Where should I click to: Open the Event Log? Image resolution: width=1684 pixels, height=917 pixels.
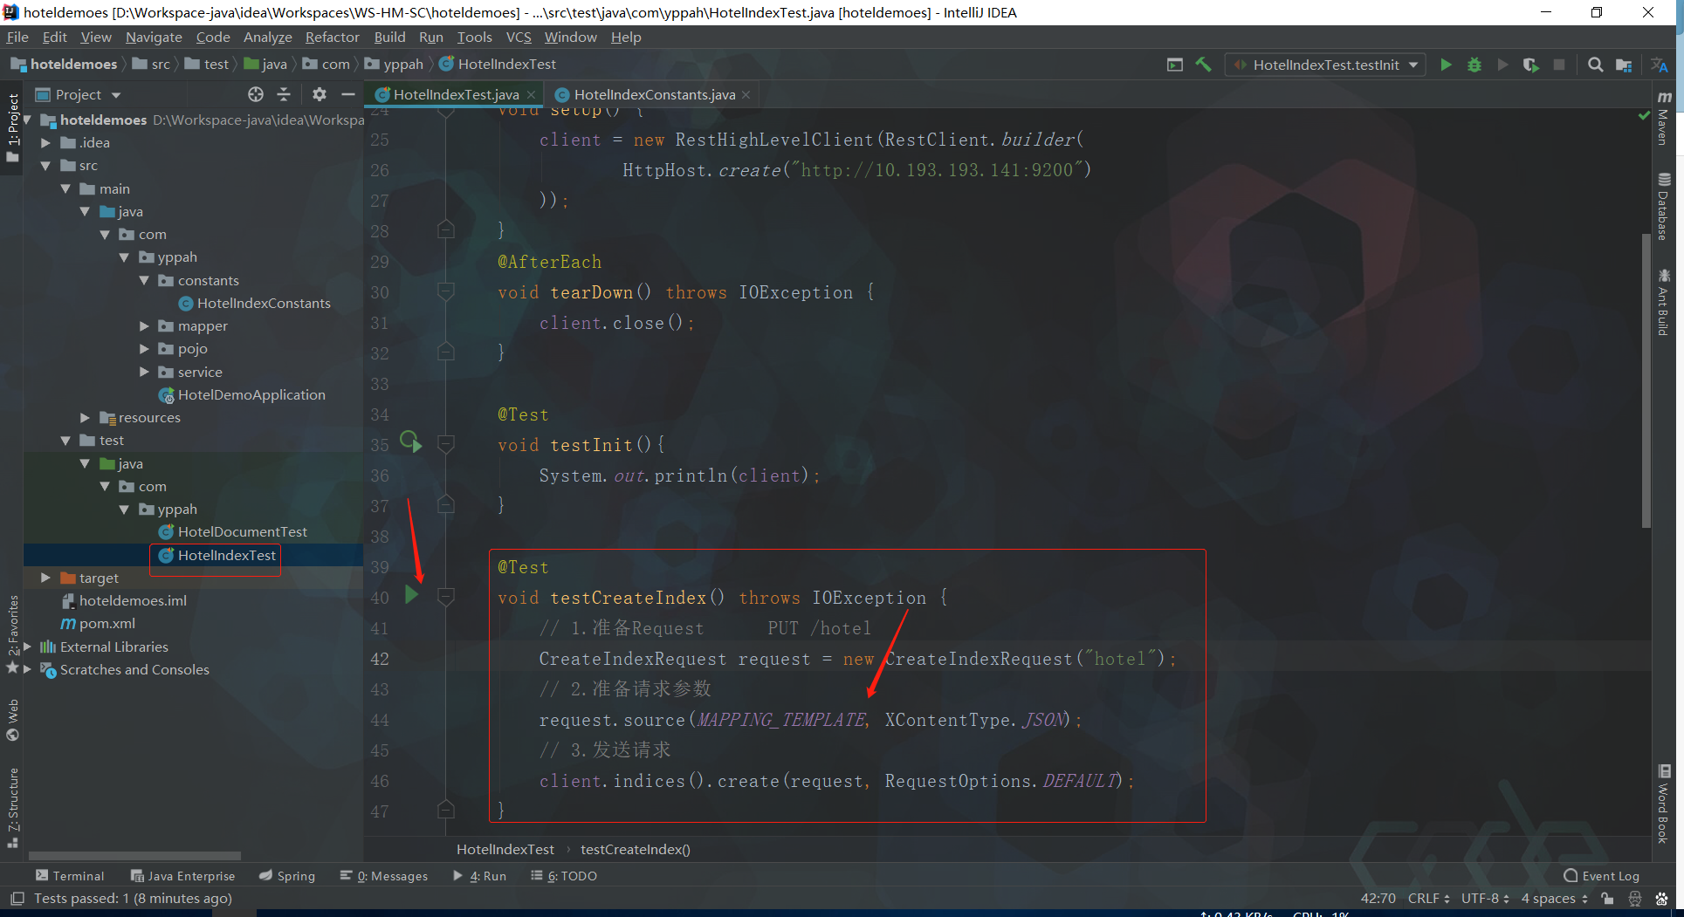(x=1602, y=876)
